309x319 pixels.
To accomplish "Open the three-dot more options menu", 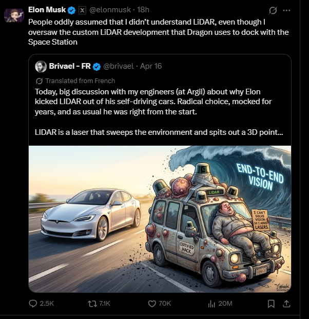I will 286,10.
